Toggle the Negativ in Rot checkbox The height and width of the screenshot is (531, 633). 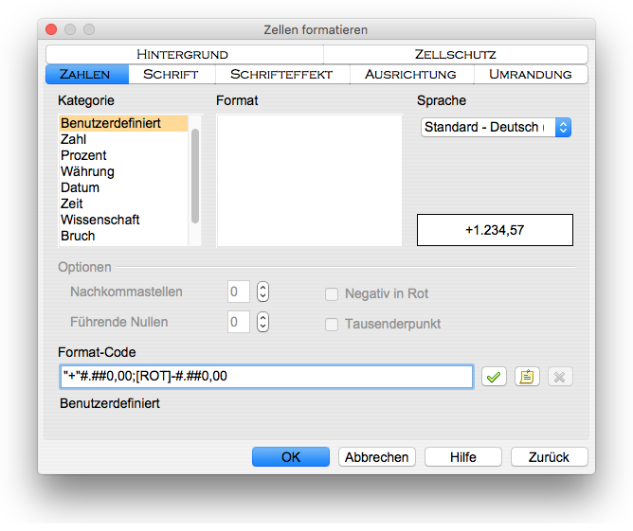332,294
